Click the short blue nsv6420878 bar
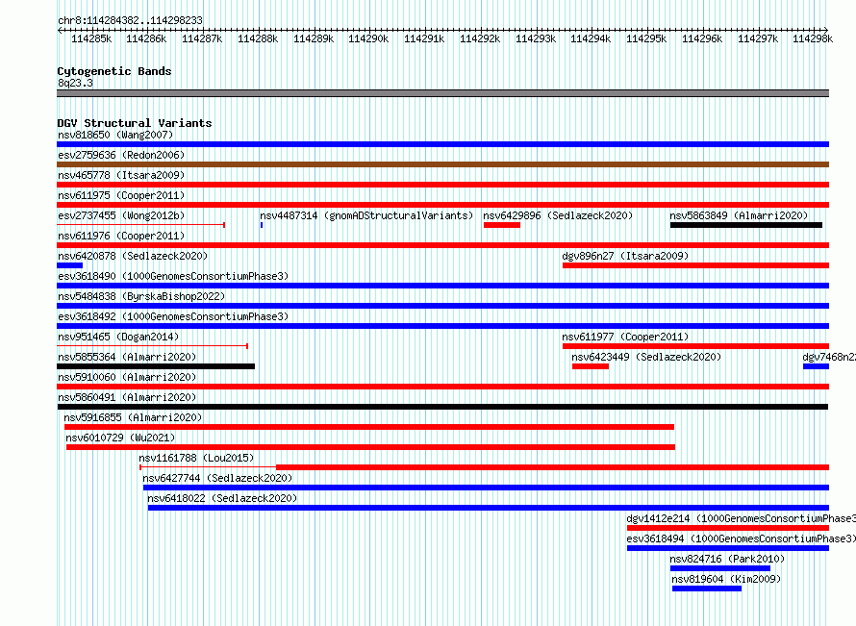The height and width of the screenshot is (626, 856). point(69,265)
